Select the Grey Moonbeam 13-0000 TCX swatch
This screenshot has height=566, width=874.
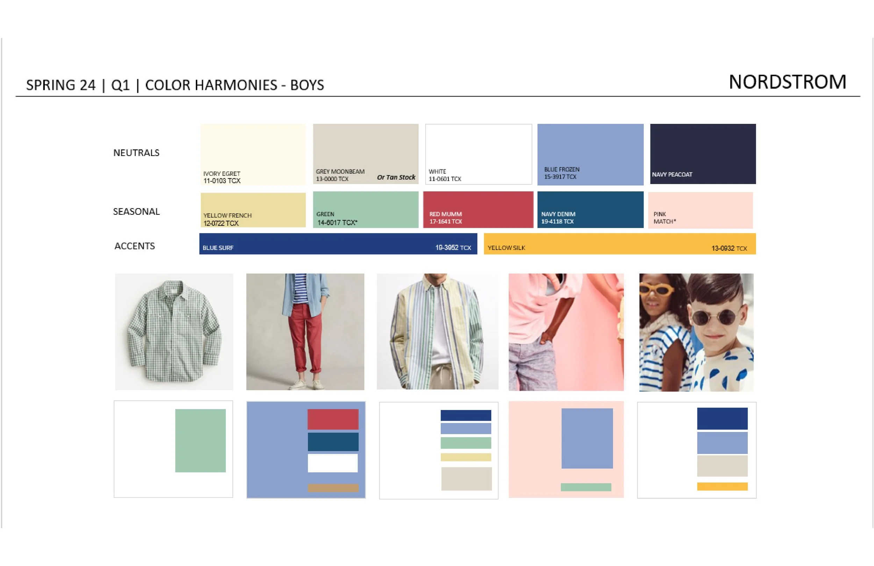[365, 154]
